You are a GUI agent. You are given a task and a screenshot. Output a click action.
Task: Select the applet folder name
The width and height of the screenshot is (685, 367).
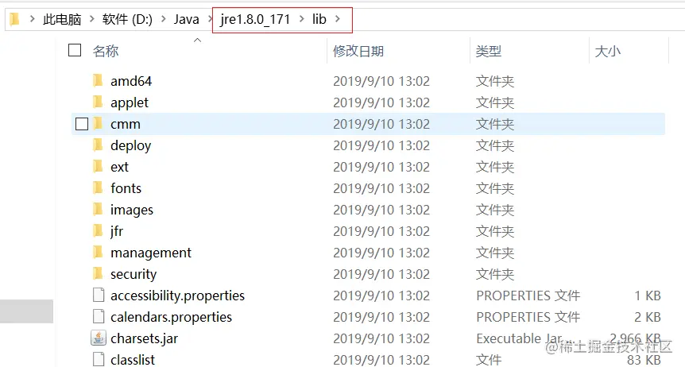click(x=130, y=102)
